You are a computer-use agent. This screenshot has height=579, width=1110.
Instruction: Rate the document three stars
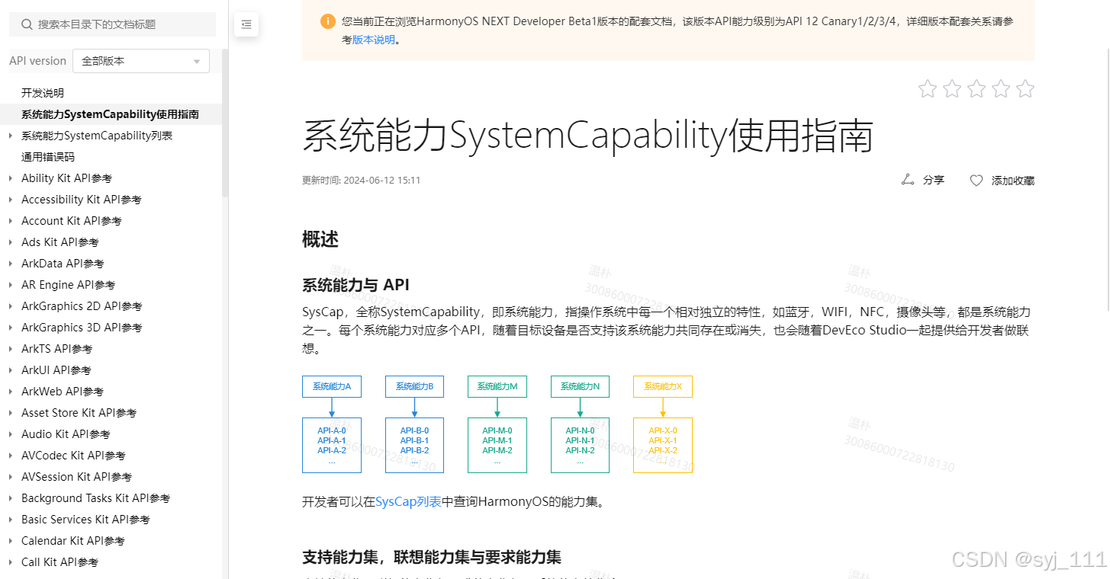pyautogui.click(x=976, y=89)
